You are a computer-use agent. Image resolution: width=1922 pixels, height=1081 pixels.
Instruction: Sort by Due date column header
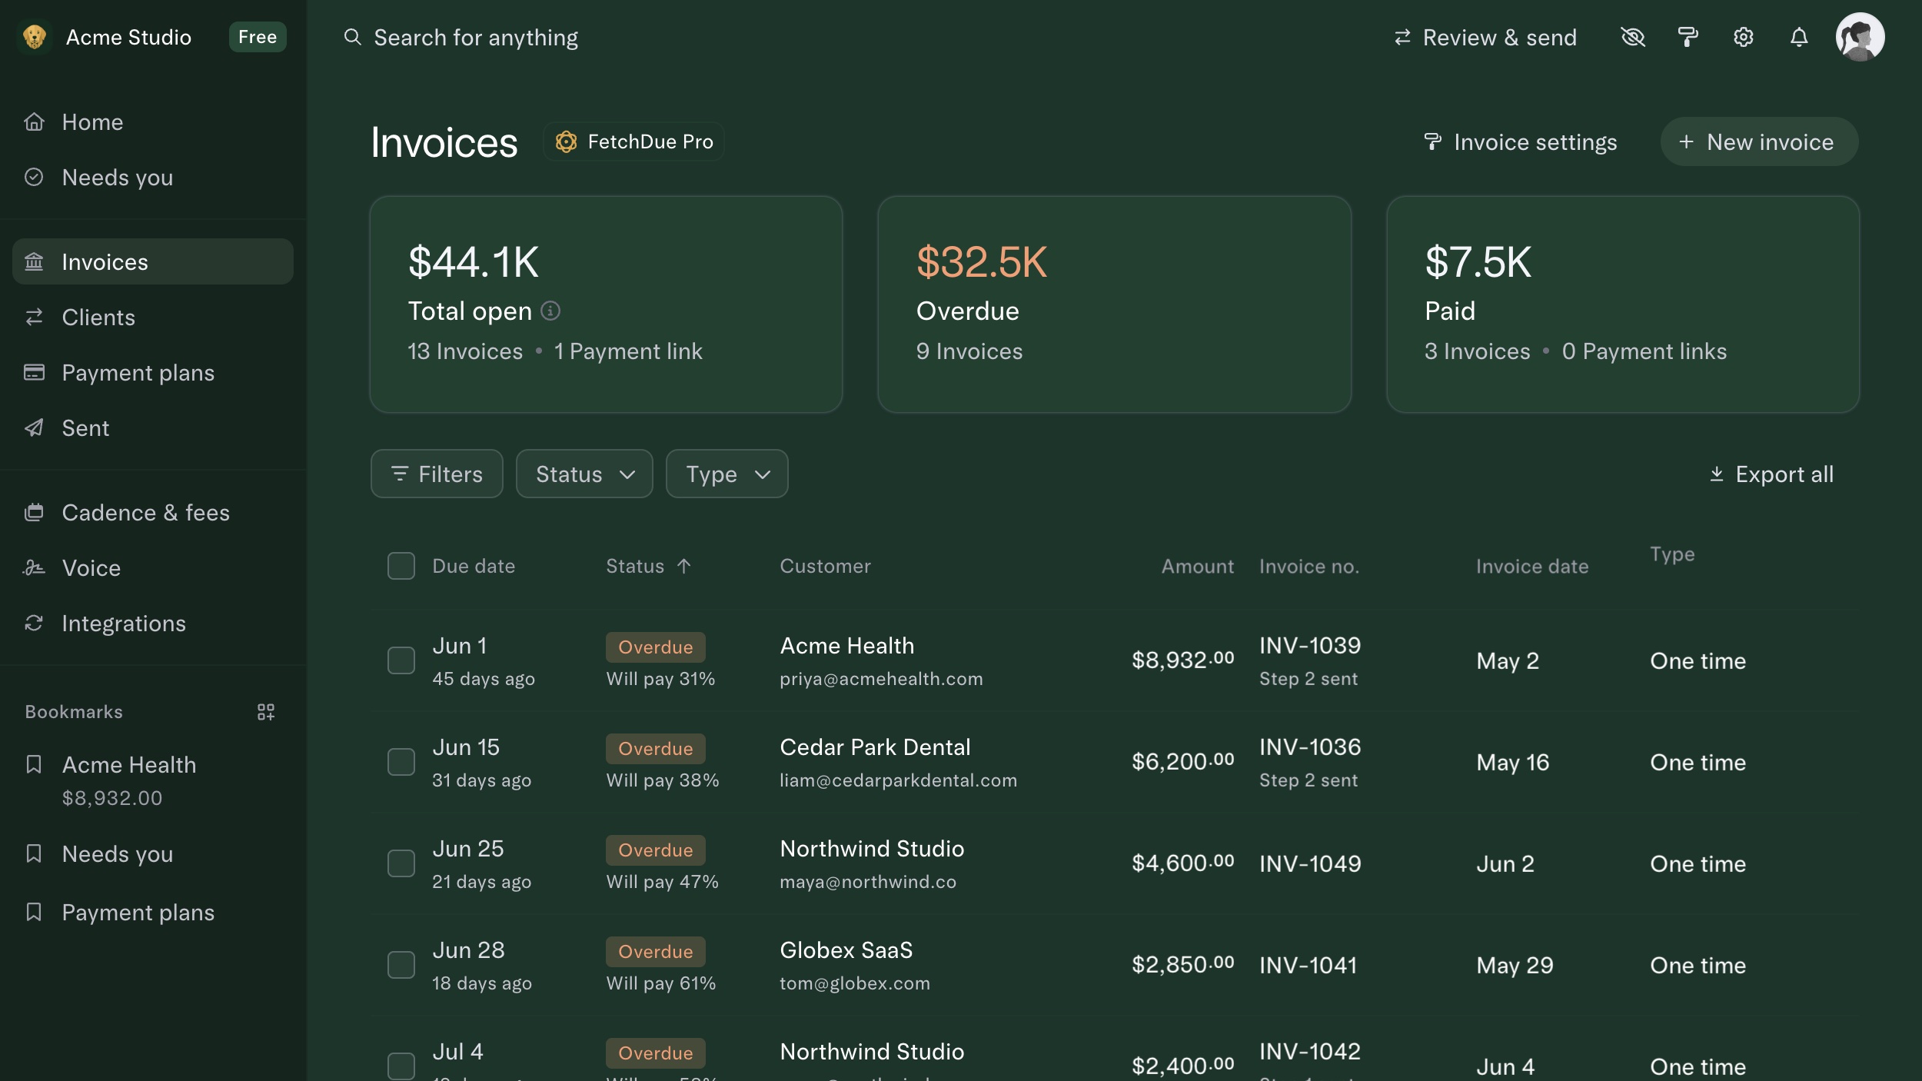(474, 566)
